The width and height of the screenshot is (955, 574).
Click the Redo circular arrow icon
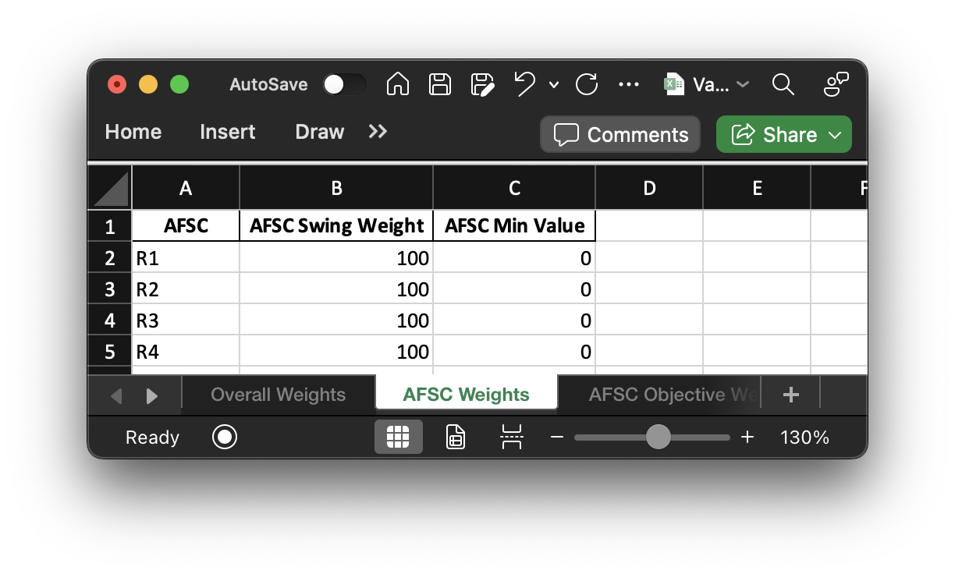pyautogui.click(x=586, y=84)
